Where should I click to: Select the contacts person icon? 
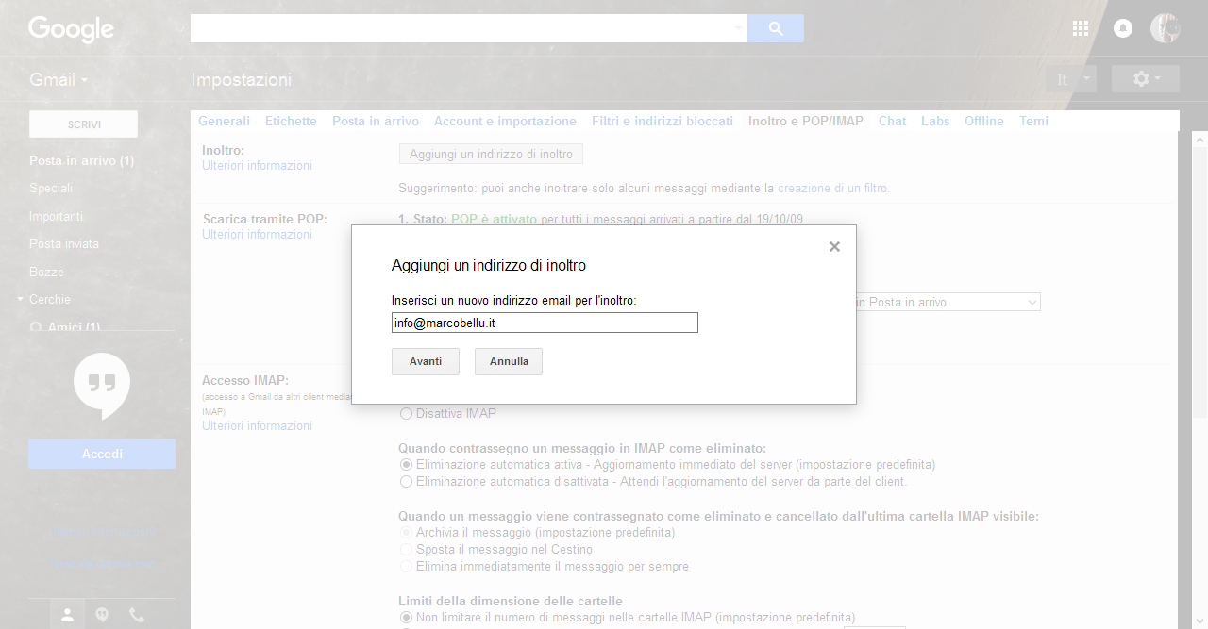[67, 615]
